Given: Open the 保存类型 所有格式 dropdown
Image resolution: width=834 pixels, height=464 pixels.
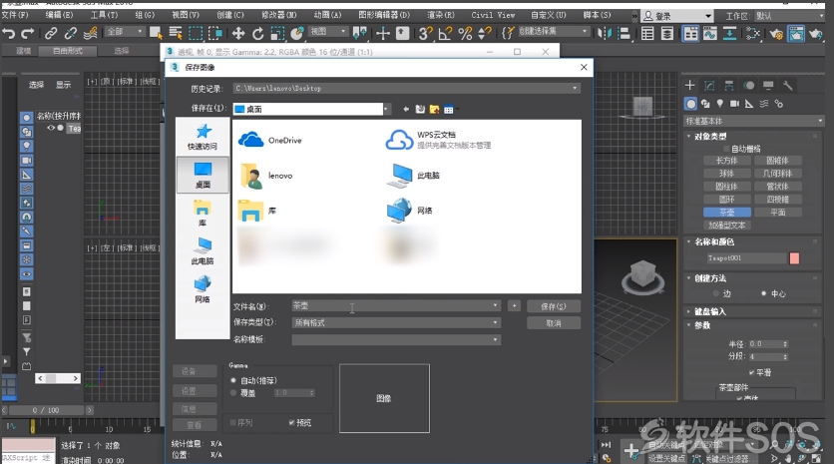Looking at the screenshot, I should point(495,322).
